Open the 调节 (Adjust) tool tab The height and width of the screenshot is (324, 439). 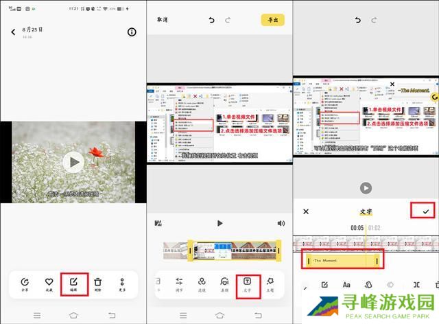(x=180, y=283)
